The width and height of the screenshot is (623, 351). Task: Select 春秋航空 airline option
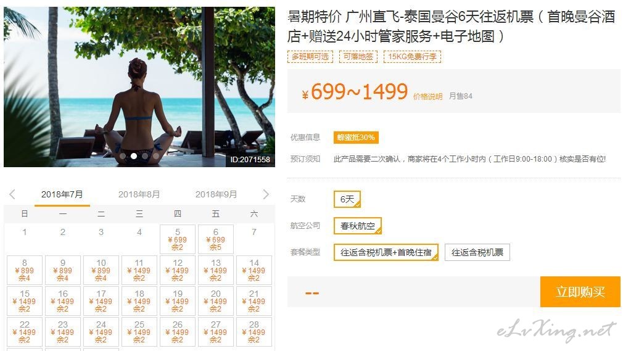click(358, 226)
